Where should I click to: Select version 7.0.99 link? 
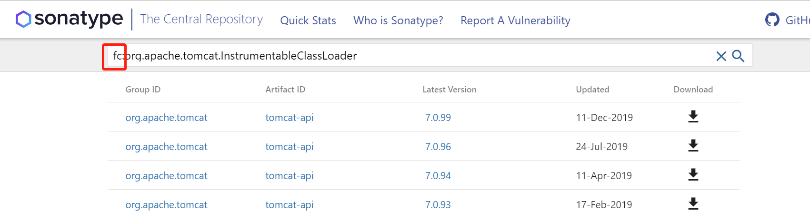[438, 118]
